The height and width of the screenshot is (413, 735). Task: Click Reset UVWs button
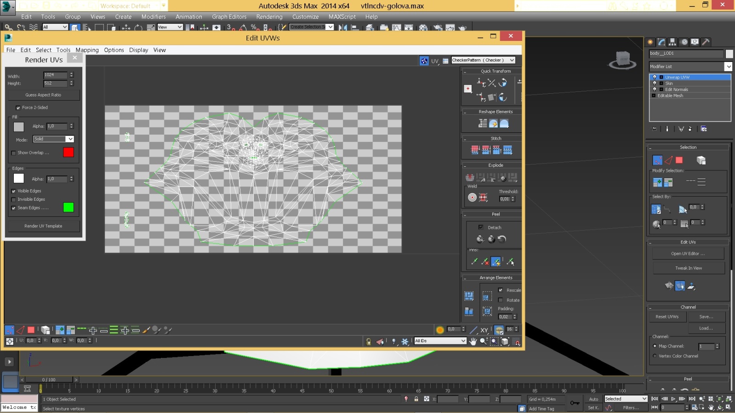(667, 317)
